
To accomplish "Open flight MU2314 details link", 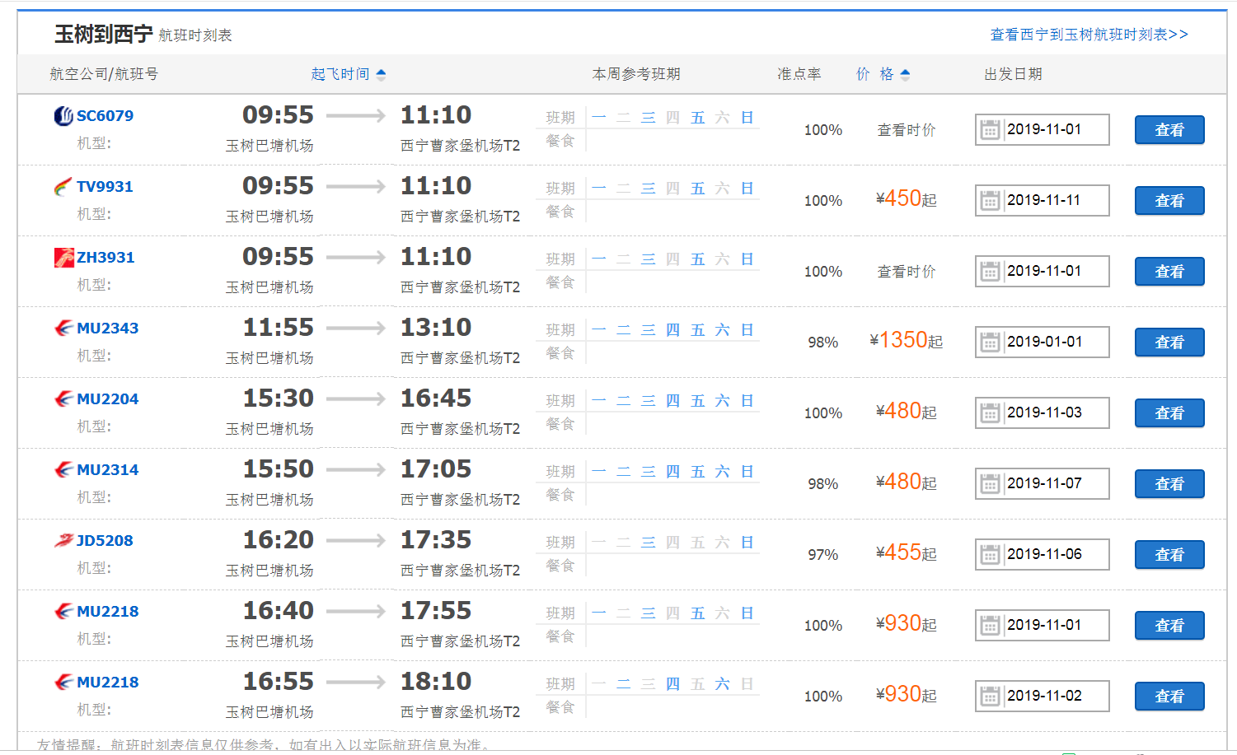I will point(107,470).
